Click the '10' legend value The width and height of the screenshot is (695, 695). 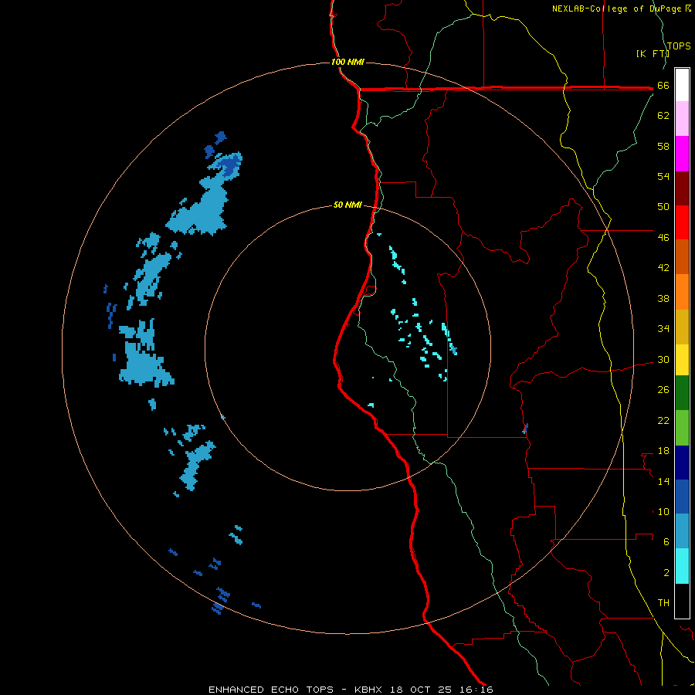[x=663, y=511]
